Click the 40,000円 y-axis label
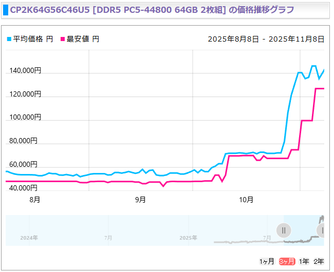Image resolution: width=334 pixels, height=272 pixels. tap(25, 188)
